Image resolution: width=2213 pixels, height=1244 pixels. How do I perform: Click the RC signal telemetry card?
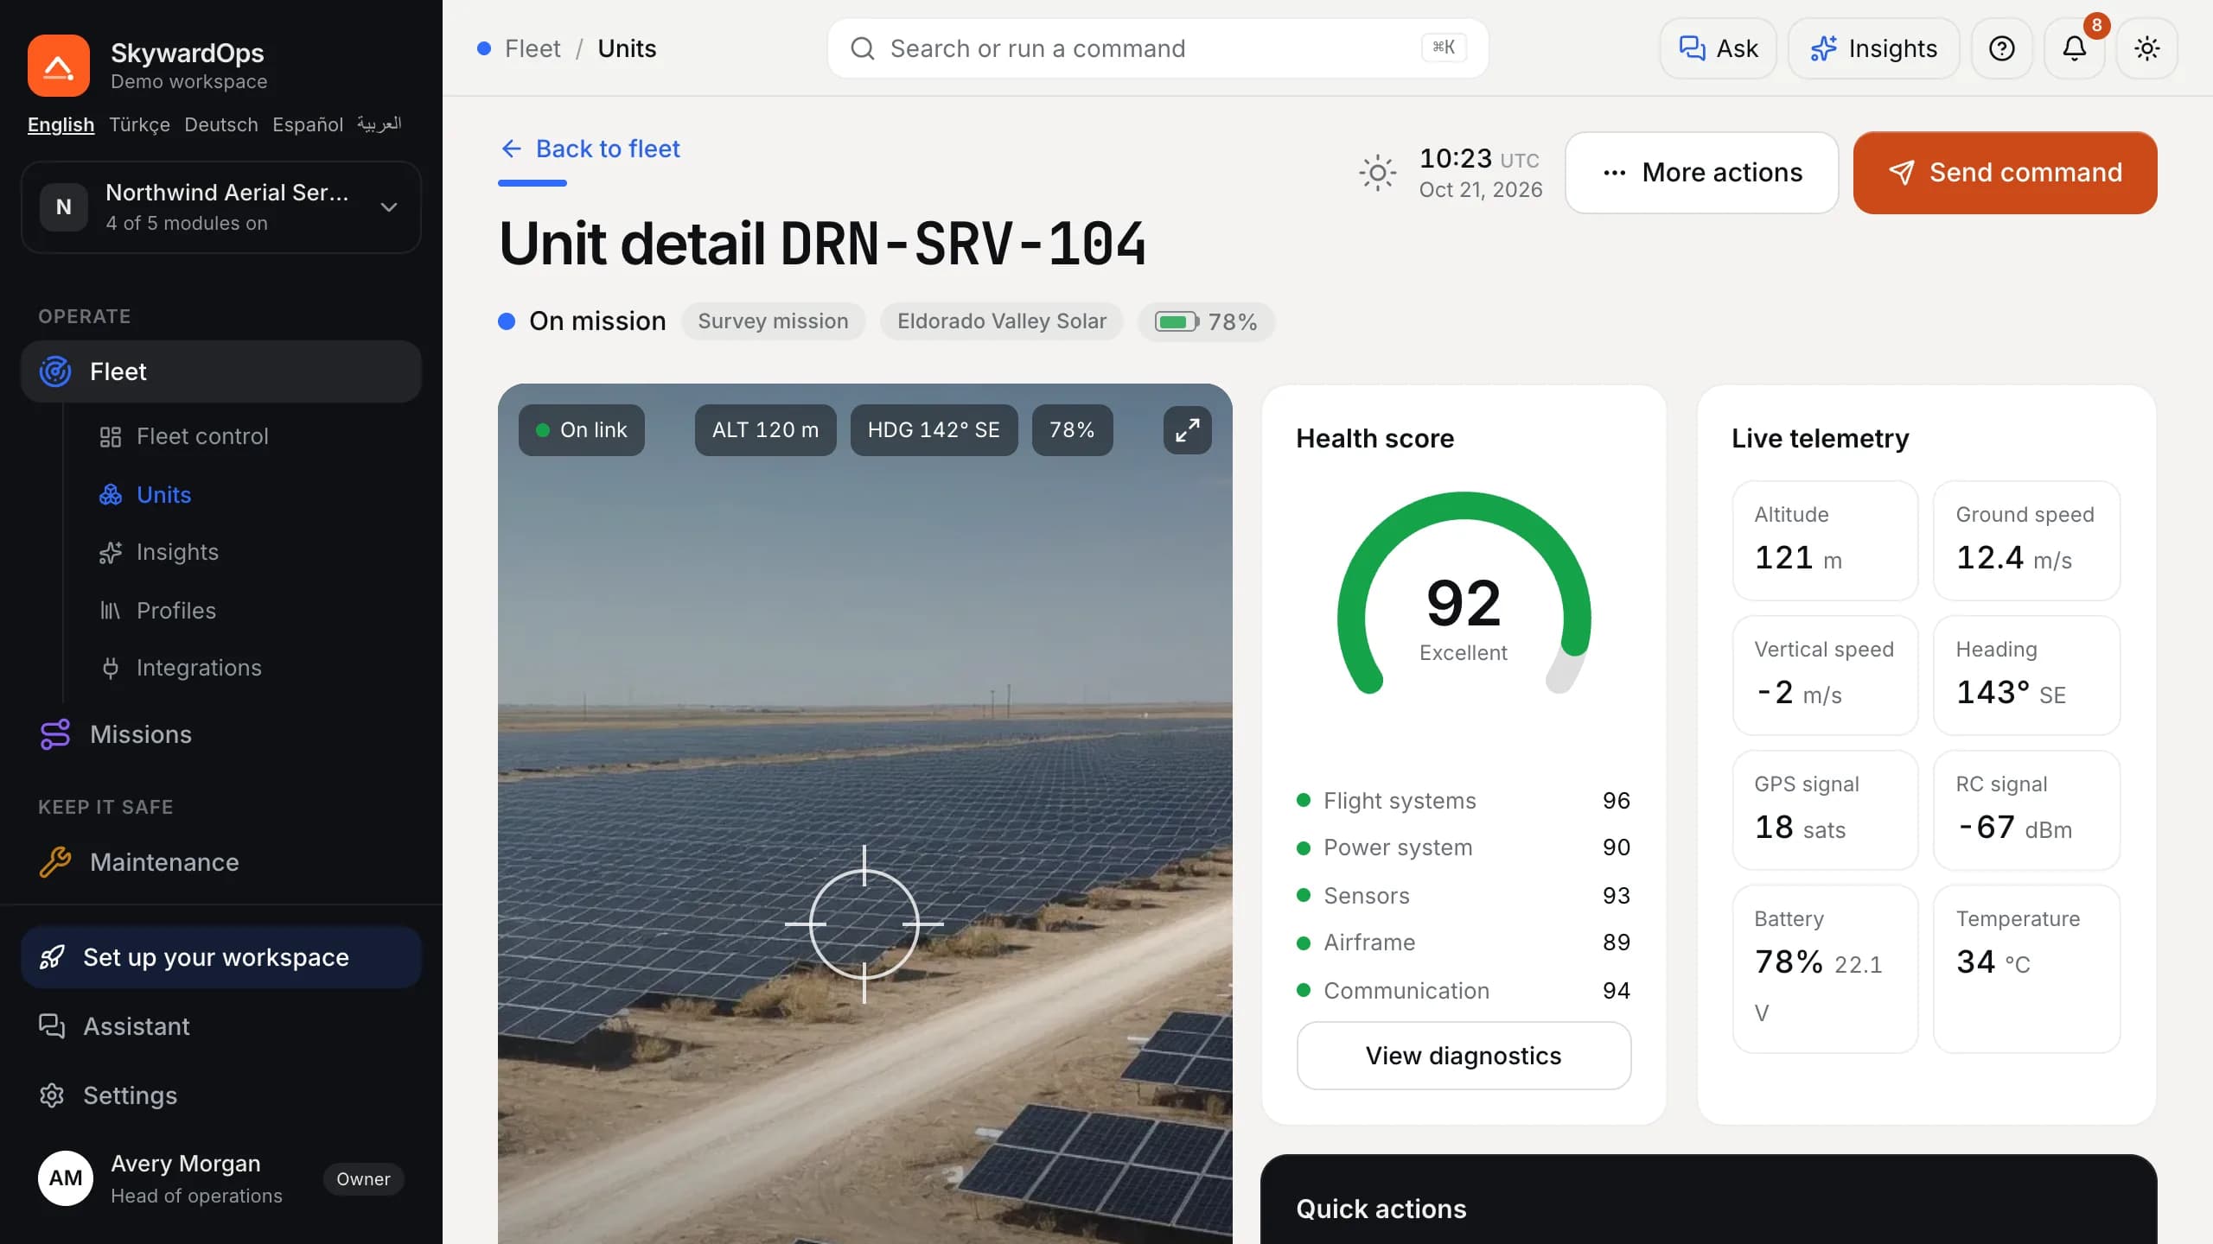click(2027, 810)
